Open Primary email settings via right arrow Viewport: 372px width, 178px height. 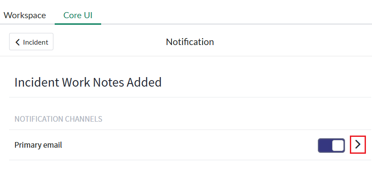point(358,145)
